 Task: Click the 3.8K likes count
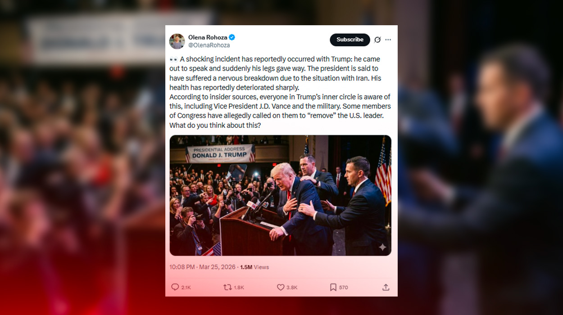pyautogui.click(x=292, y=288)
